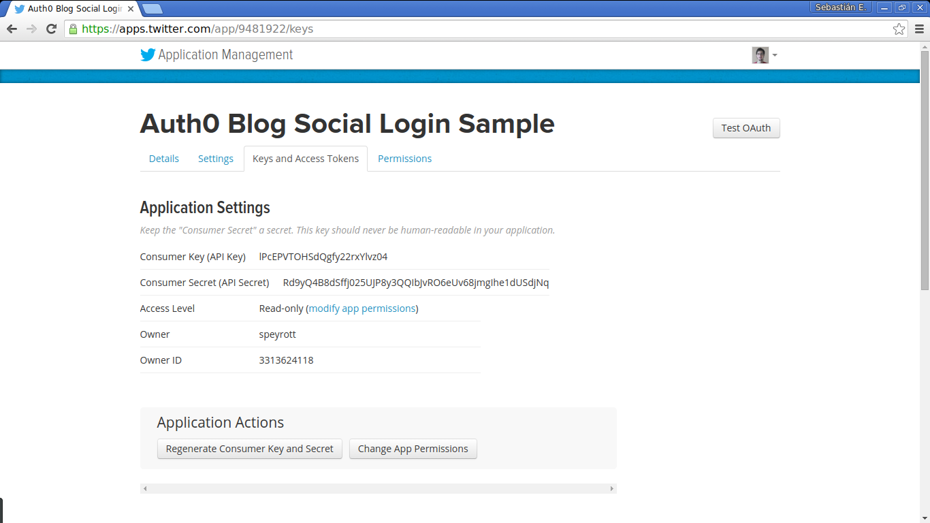This screenshot has width=930, height=523.
Task: Click the Consumer Key (API Key) label
Action: click(193, 257)
